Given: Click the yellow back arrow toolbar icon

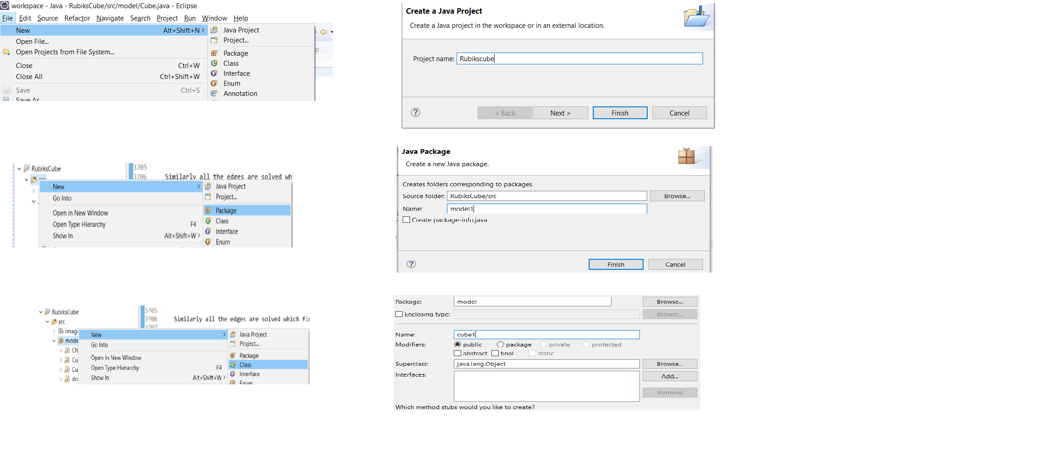Looking at the screenshot, I should (324, 32).
